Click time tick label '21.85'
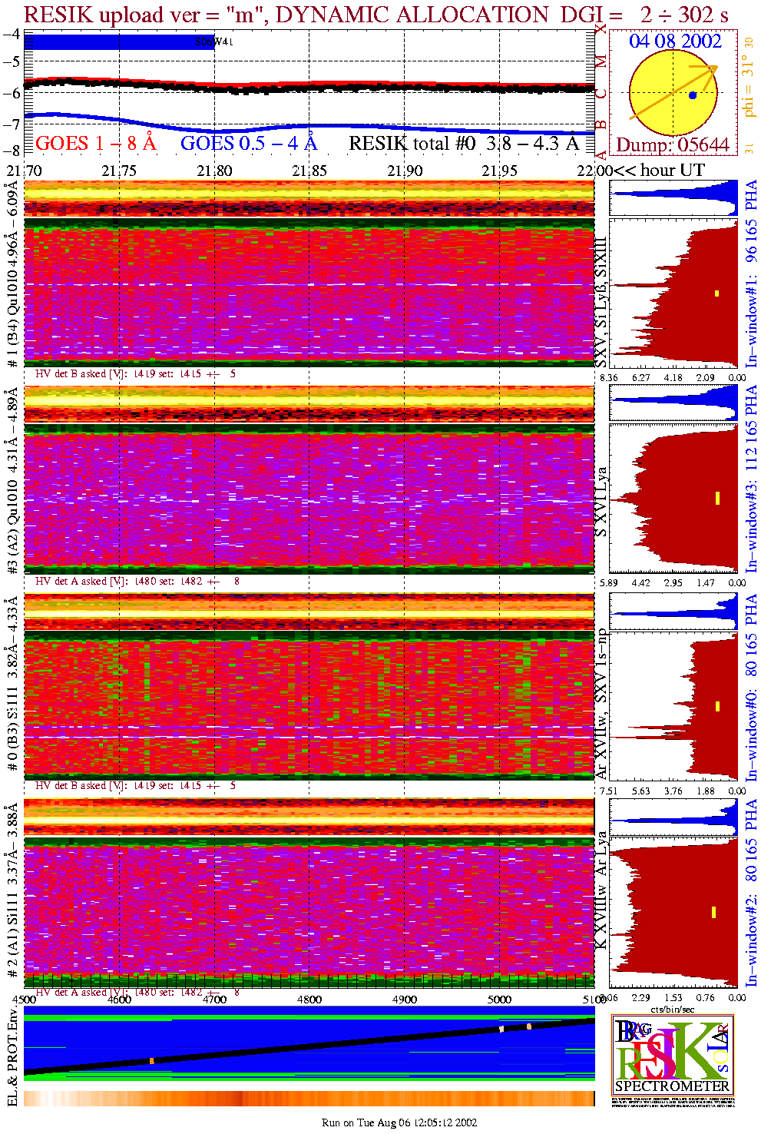 (x=309, y=170)
